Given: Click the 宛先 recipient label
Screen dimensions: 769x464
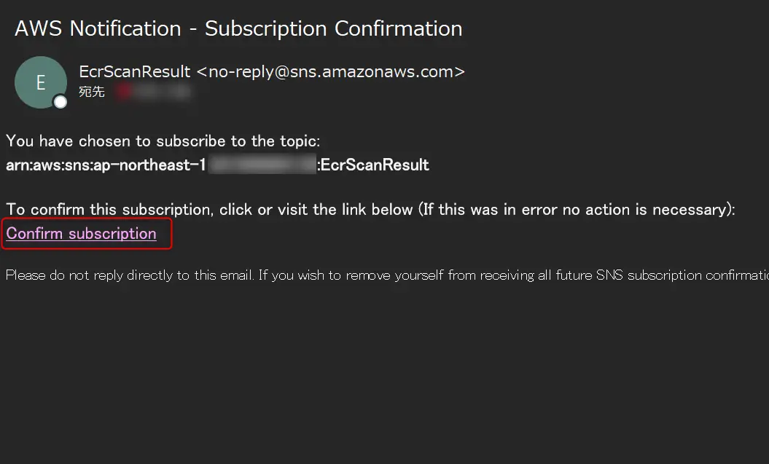Looking at the screenshot, I should [92, 92].
